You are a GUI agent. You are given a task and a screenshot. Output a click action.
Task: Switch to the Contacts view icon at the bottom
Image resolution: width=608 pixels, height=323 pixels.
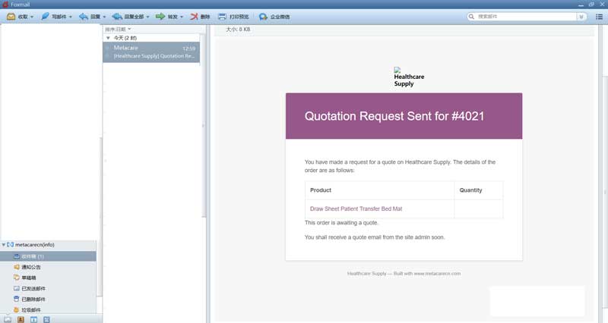21,319
